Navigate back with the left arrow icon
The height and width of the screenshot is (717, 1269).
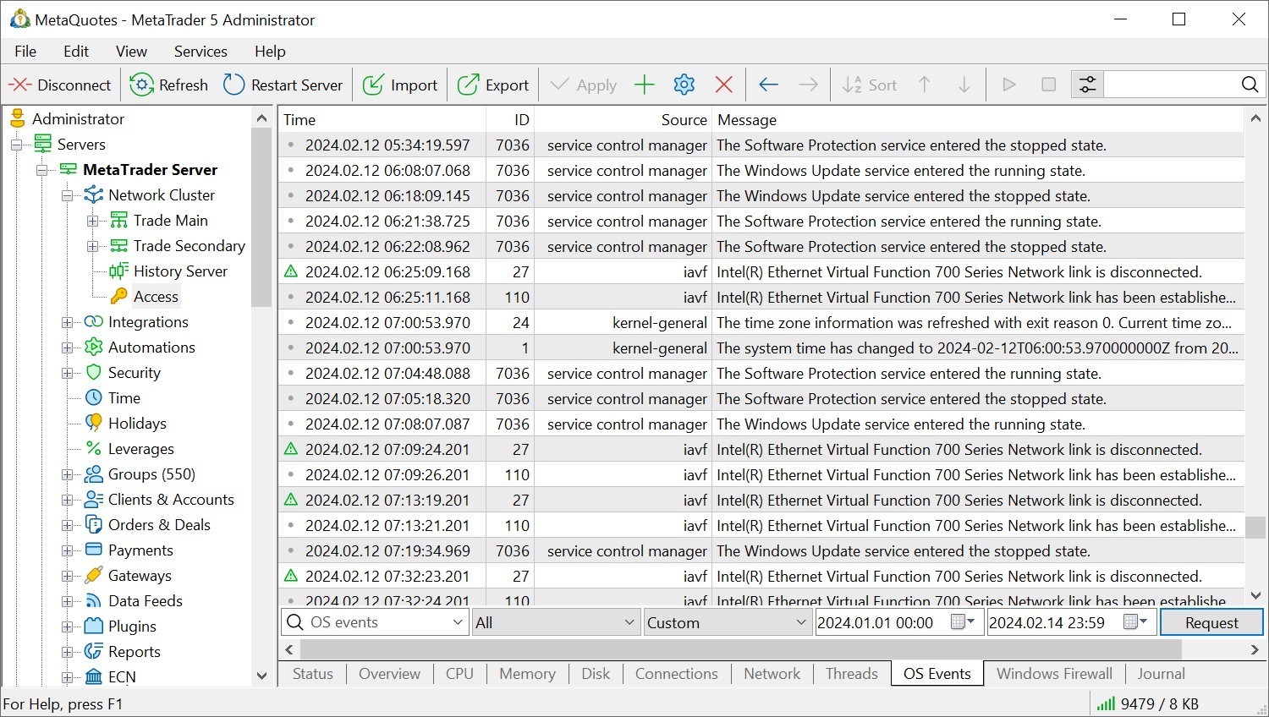768,85
